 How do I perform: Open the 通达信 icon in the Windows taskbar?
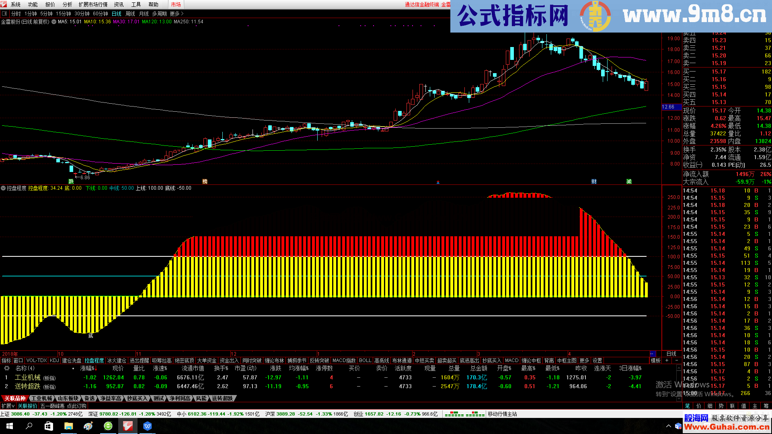[128, 426]
